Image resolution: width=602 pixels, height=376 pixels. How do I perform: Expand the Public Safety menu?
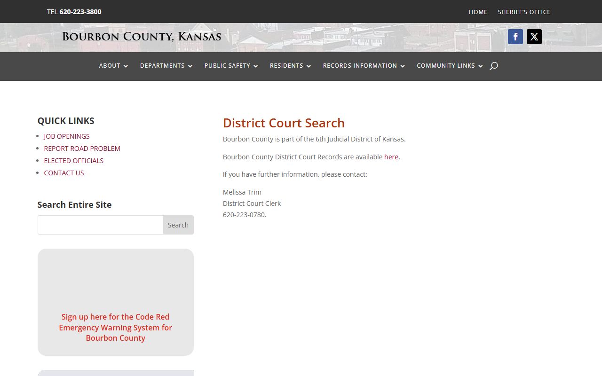[231, 66]
